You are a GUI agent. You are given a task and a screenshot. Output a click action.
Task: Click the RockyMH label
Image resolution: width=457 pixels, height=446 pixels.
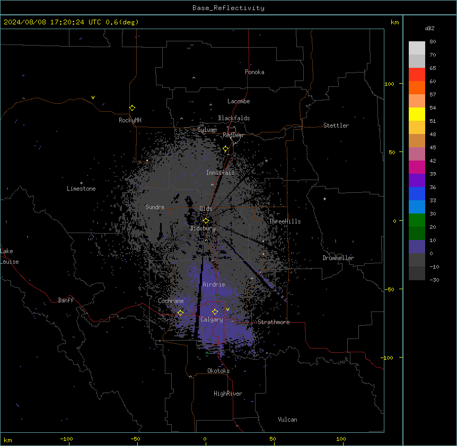(130, 120)
